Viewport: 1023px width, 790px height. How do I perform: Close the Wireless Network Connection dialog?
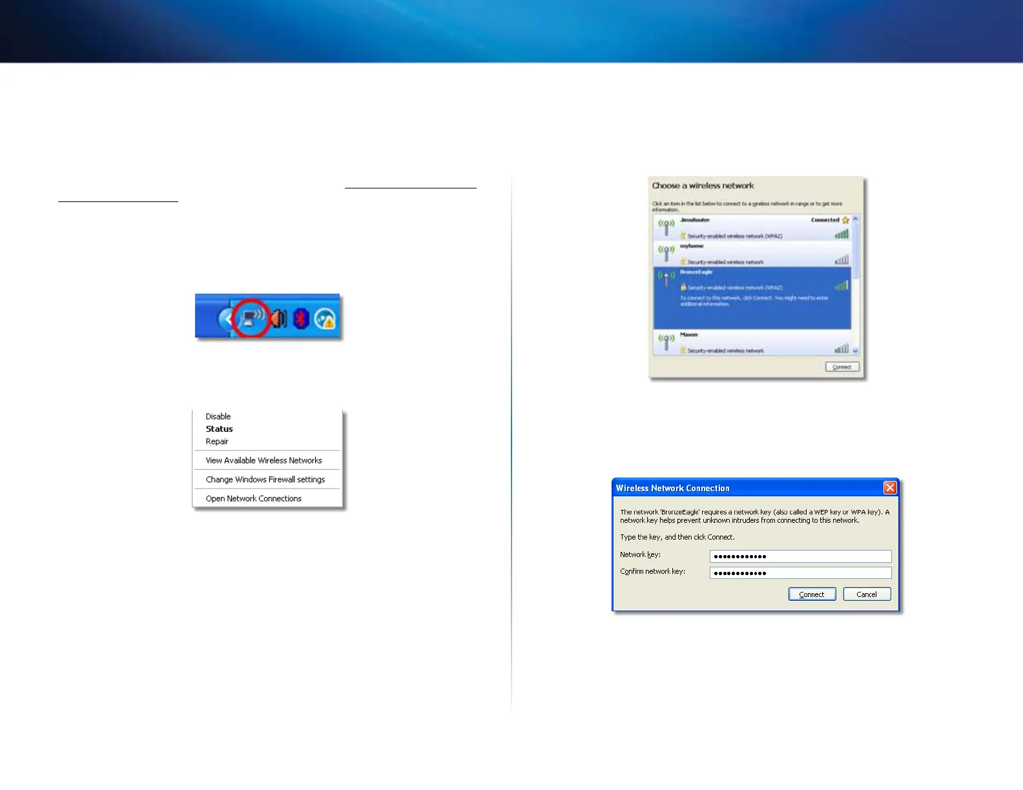pos(890,488)
